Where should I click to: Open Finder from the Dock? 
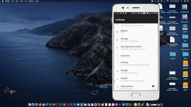[x=29, y=105]
